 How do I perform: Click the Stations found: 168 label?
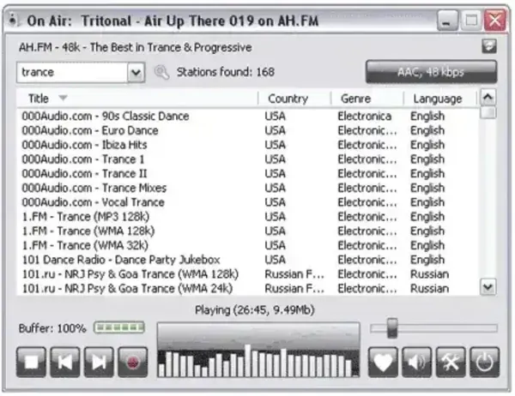tap(226, 72)
